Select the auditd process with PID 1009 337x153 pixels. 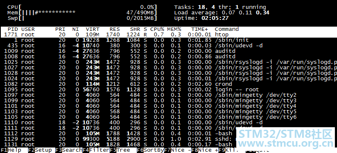pos(168,51)
